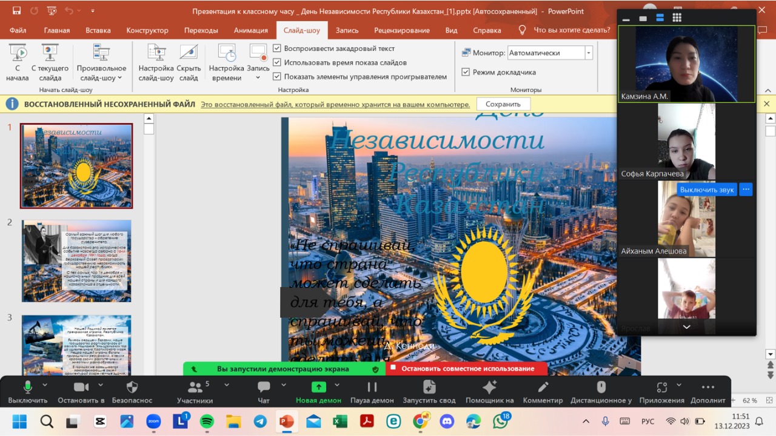Switch Zoom video panel to grid view
776x436 pixels.
click(677, 18)
